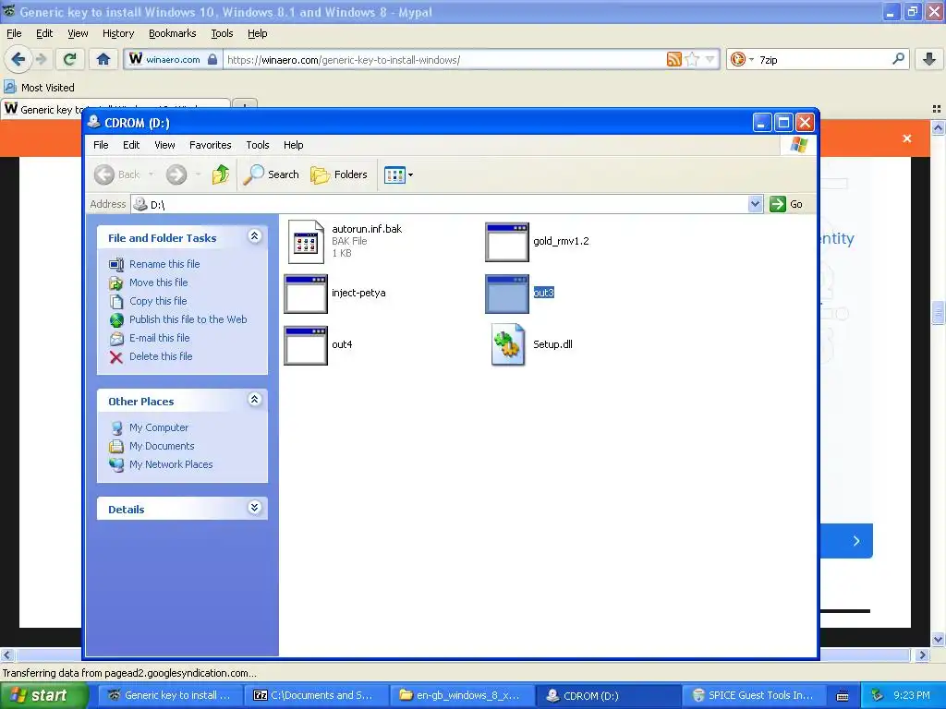Click the Up folder icon in Explorer toolbar
Image resolution: width=946 pixels, height=709 pixels.
coord(221,174)
